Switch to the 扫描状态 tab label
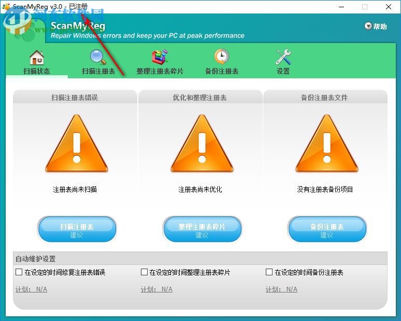This screenshot has width=401, height=321. [x=37, y=71]
